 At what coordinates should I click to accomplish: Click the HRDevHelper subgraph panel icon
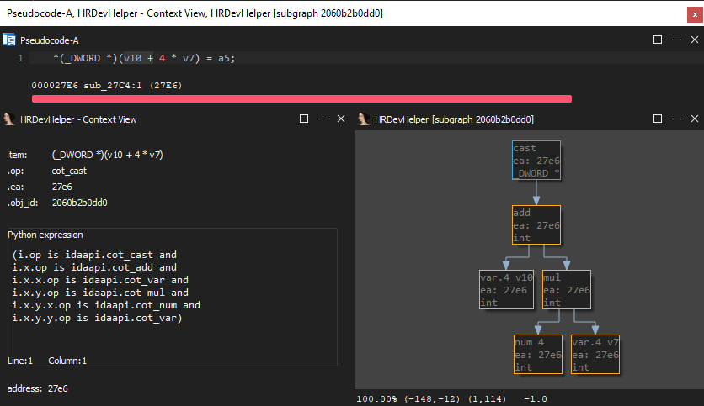pos(363,119)
